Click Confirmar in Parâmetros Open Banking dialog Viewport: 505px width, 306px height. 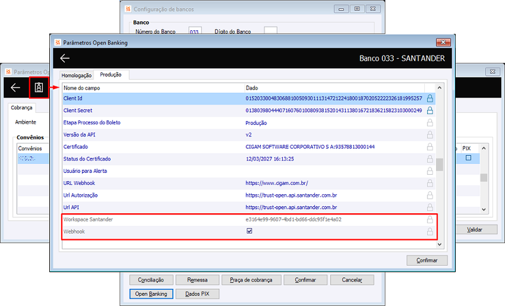click(427, 261)
